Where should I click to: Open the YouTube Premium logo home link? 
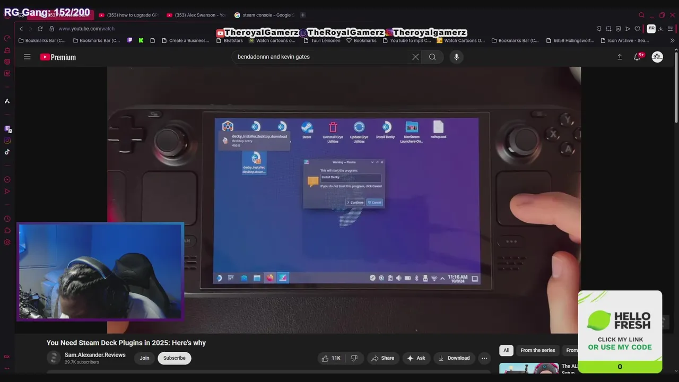click(x=58, y=57)
